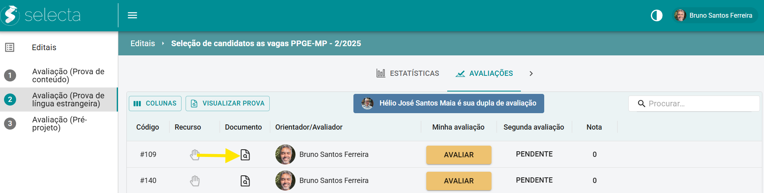Click the hand recurso icon for #140
Viewport: 764px width, 193px height.
195,181
